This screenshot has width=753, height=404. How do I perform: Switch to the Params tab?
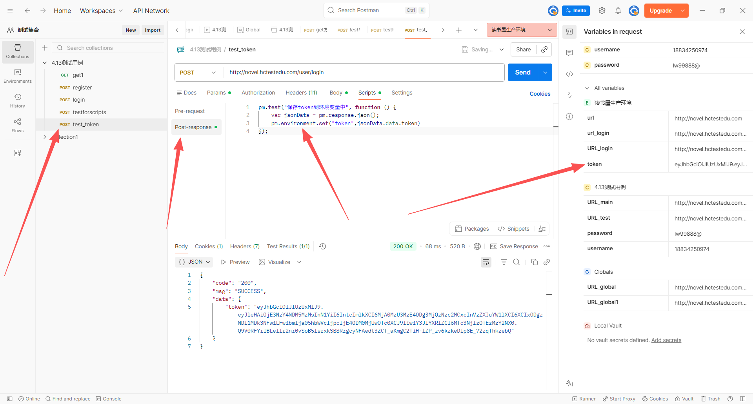coord(219,93)
